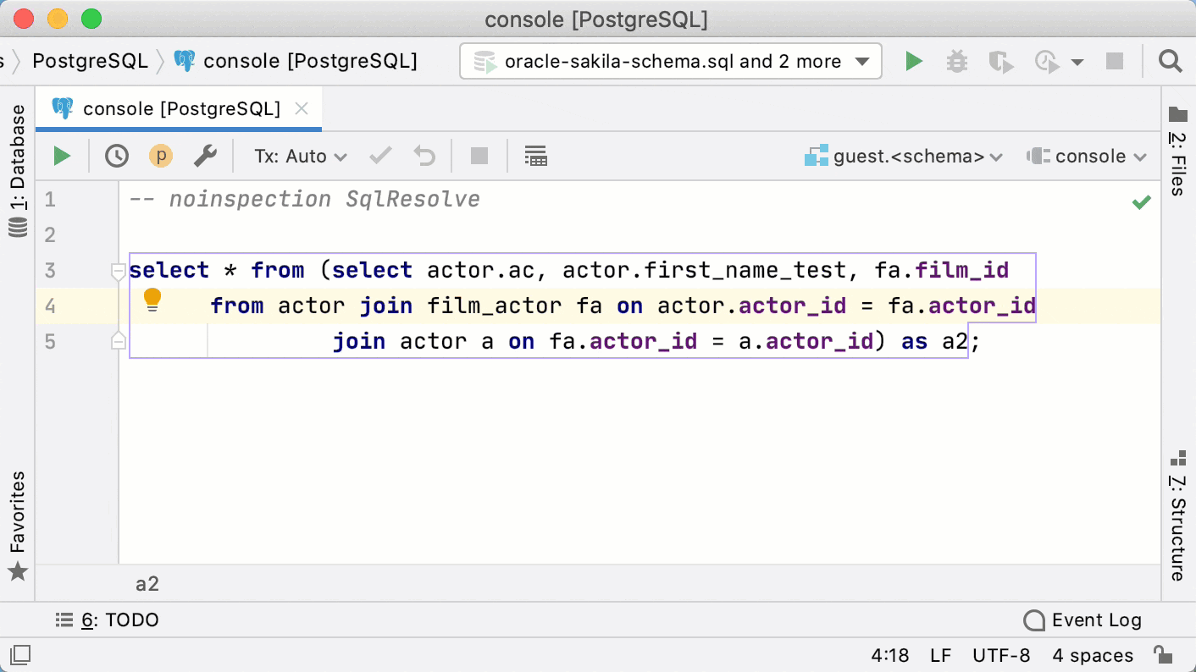Open the Tx: Auto transaction mode dropdown

[x=301, y=156]
